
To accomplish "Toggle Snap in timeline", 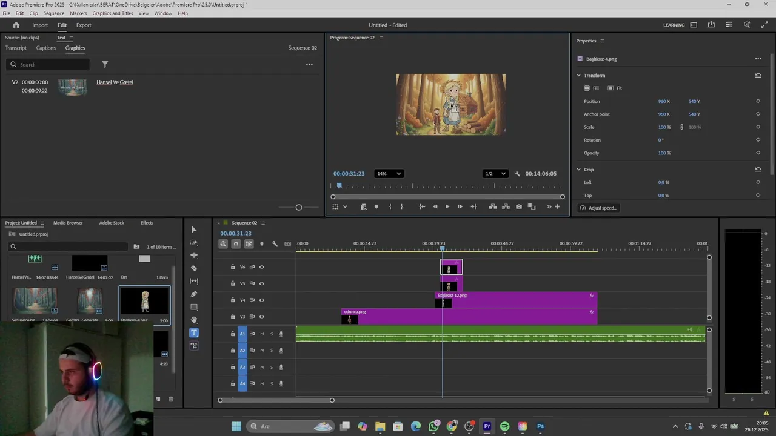I will [x=236, y=243].
